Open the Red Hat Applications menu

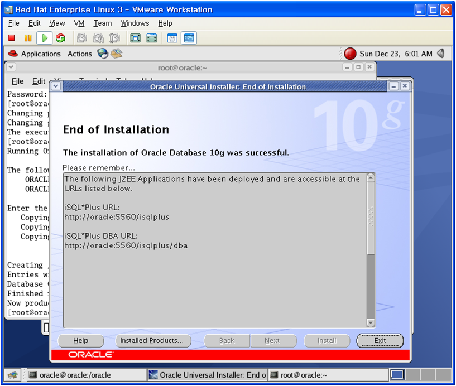click(34, 54)
